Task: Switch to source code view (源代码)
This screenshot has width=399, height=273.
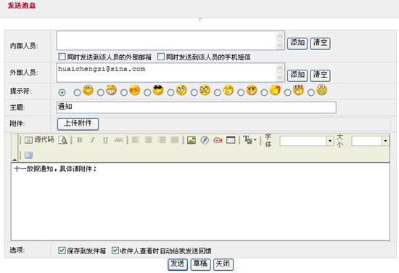Action: click(x=39, y=139)
